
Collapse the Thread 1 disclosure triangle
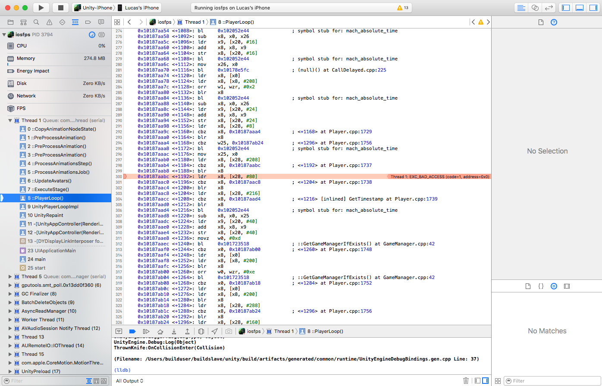(x=10, y=121)
